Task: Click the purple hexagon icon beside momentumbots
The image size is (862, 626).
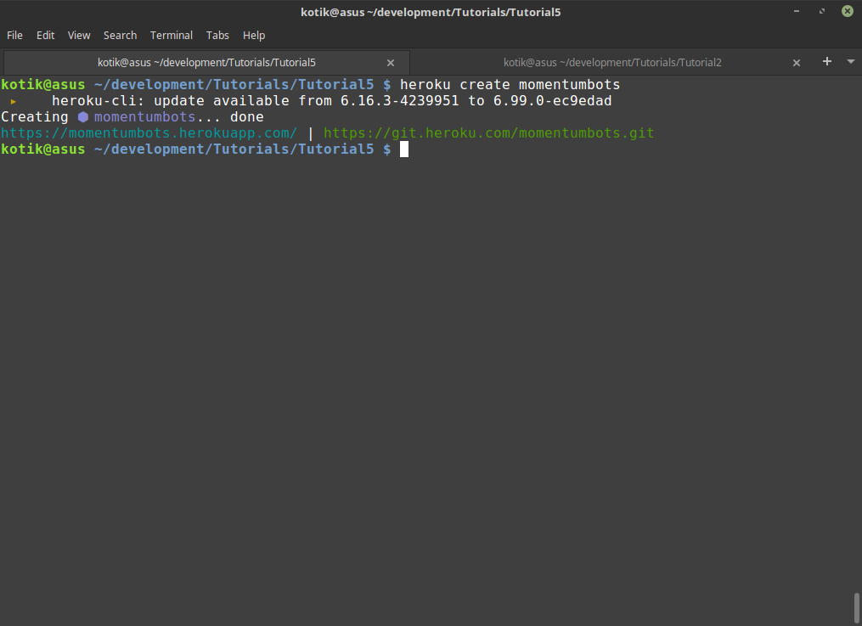Action: coord(83,117)
